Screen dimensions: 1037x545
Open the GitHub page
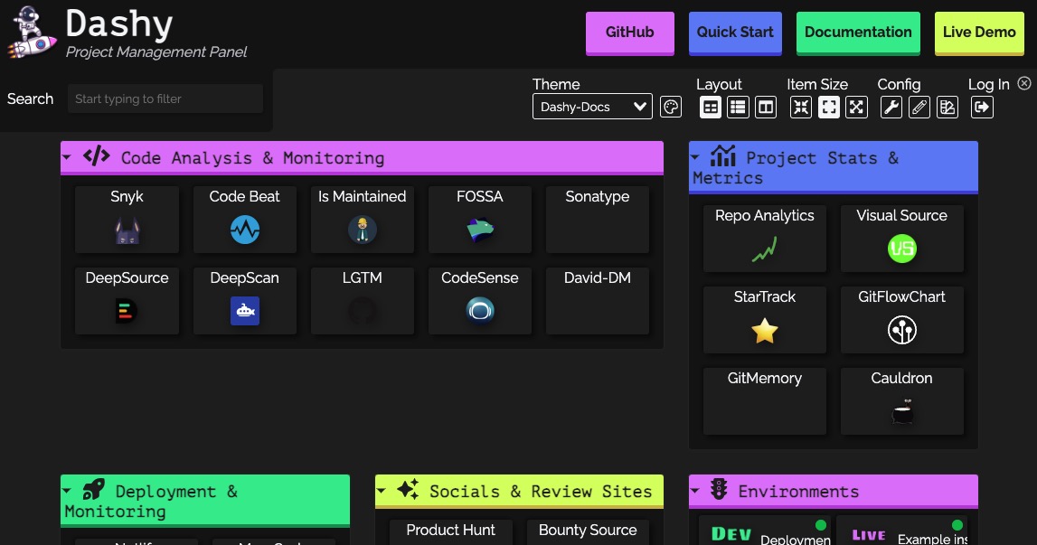(x=629, y=33)
